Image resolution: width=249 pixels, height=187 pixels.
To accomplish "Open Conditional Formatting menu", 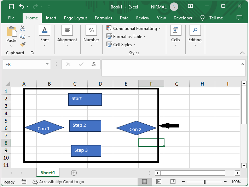I will tap(133, 29).
